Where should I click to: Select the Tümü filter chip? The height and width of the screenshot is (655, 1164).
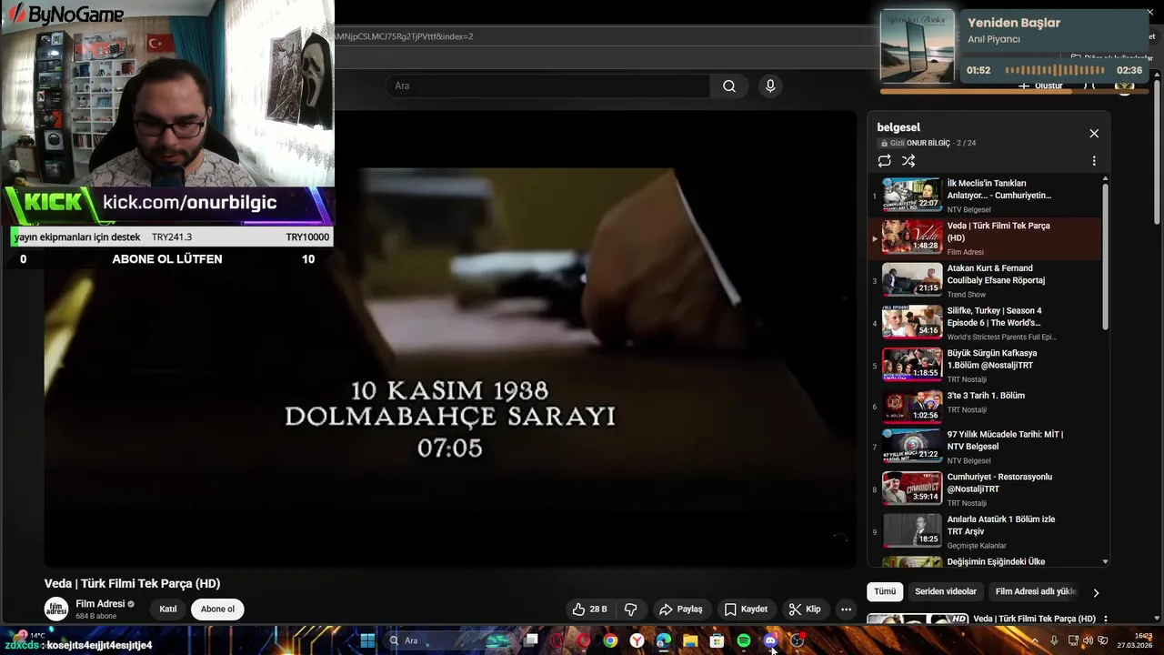point(885,591)
